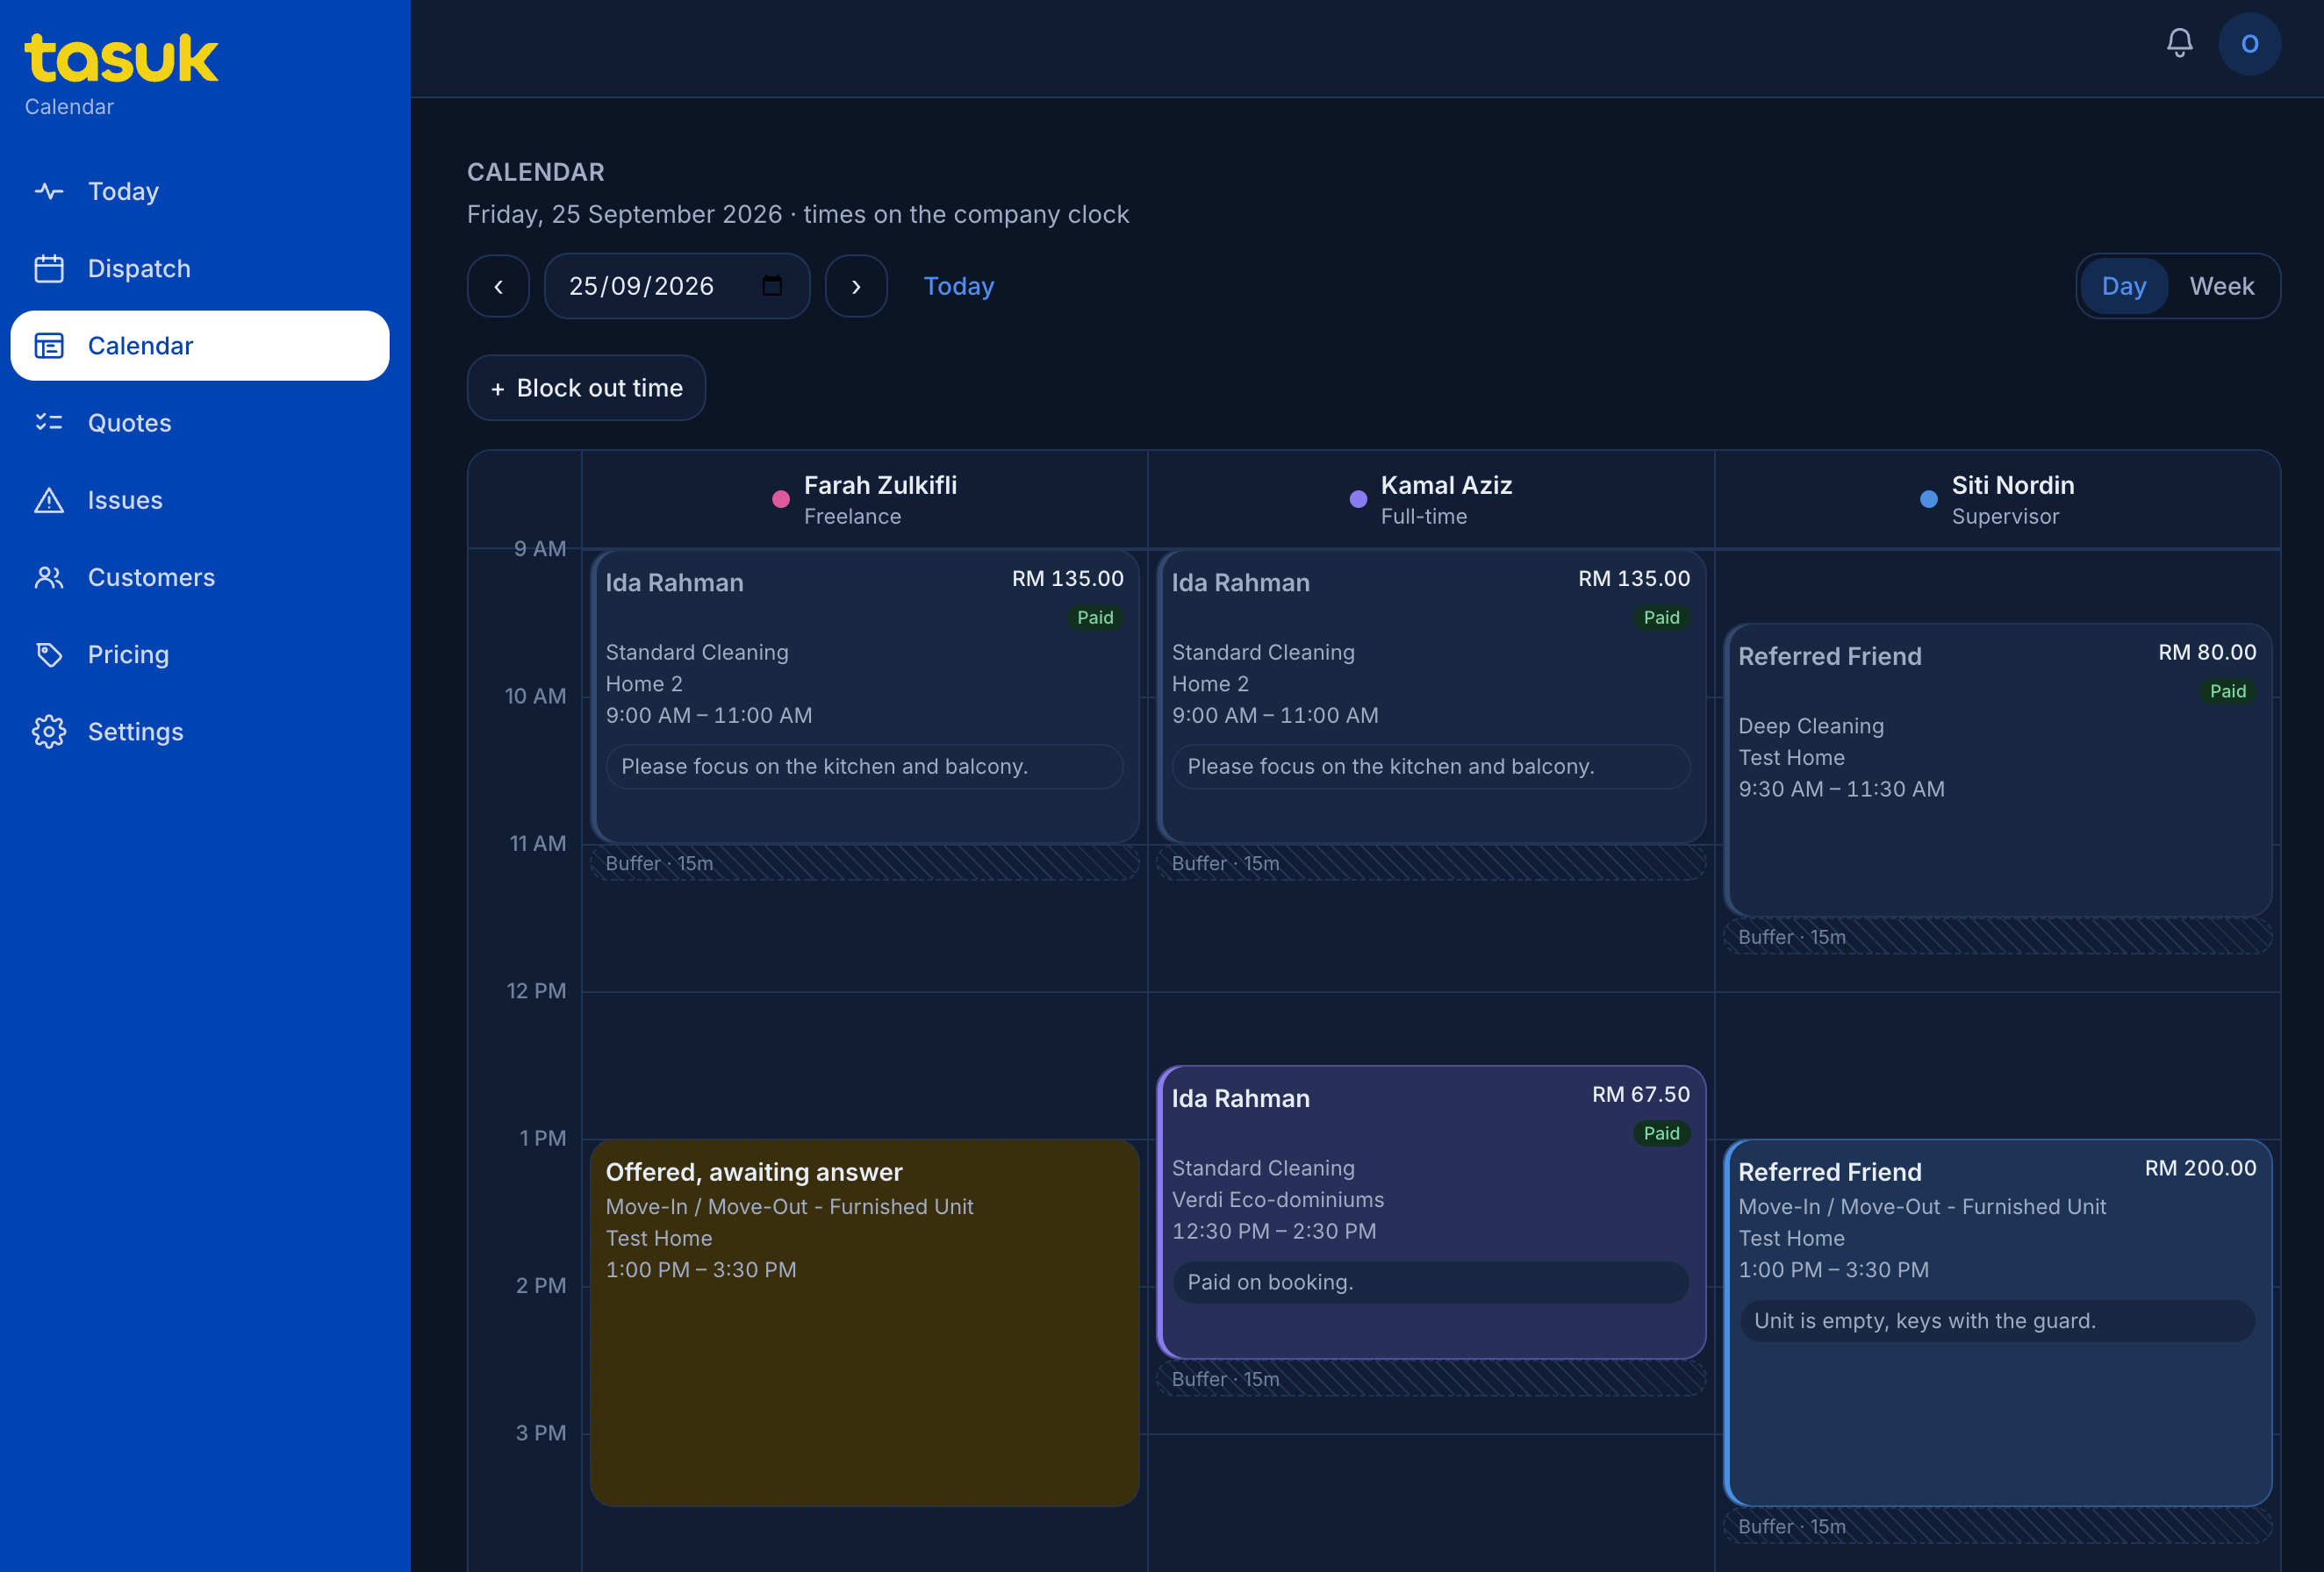This screenshot has height=1572, width=2324.
Task: Open the date picker calendar icon
Action: point(772,286)
